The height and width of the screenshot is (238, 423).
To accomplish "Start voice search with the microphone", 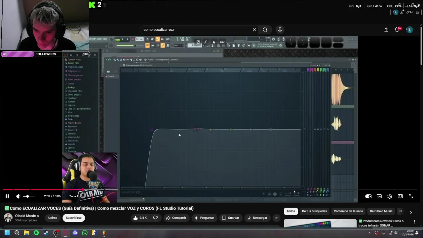I will click(280, 30).
